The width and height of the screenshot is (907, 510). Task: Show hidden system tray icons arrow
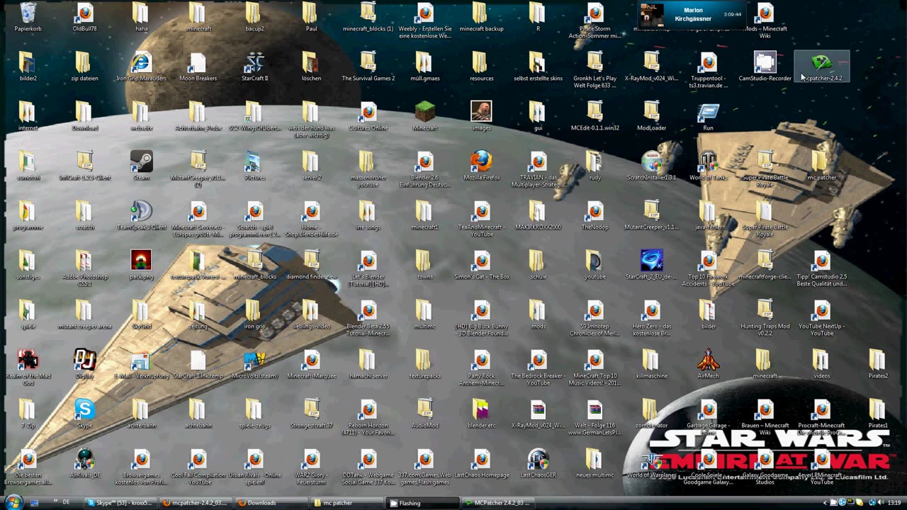click(x=825, y=503)
